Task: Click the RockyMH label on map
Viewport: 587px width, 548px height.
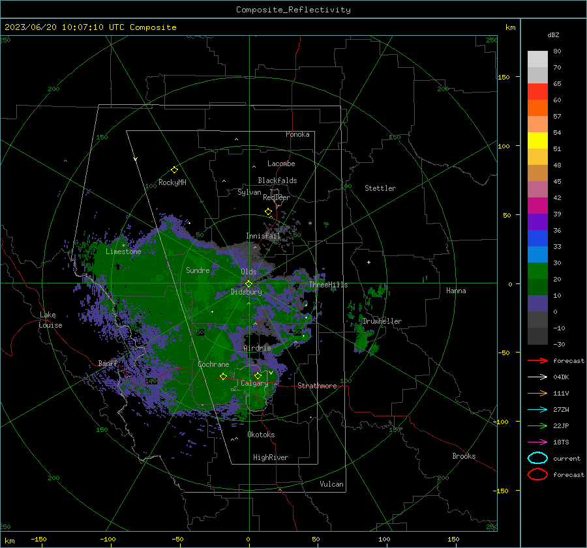Action: (172, 182)
